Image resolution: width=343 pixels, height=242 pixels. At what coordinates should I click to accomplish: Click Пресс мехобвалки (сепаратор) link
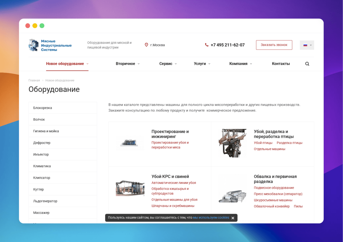tap(278, 194)
